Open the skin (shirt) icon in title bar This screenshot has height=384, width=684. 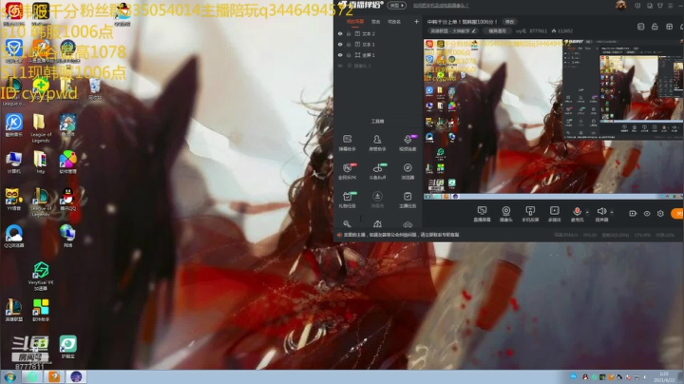point(660,6)
